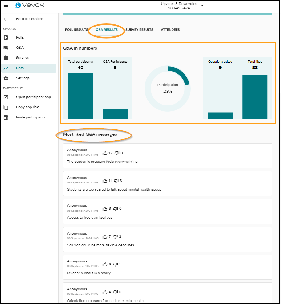This screenshot has height=304, width=281.
Task: Click the Q&A chat bubble icon
Action: coord(6,48)
